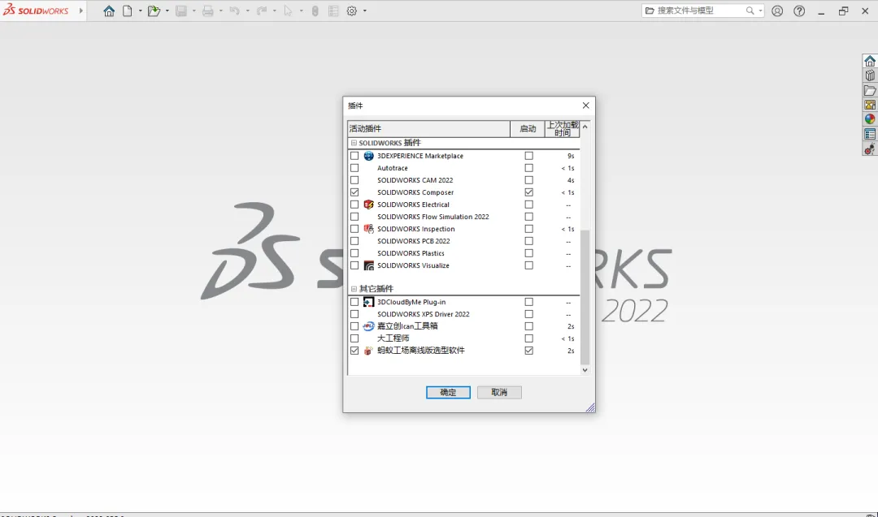
Task: Click the 启动 column header
Action: click(528, 128)
